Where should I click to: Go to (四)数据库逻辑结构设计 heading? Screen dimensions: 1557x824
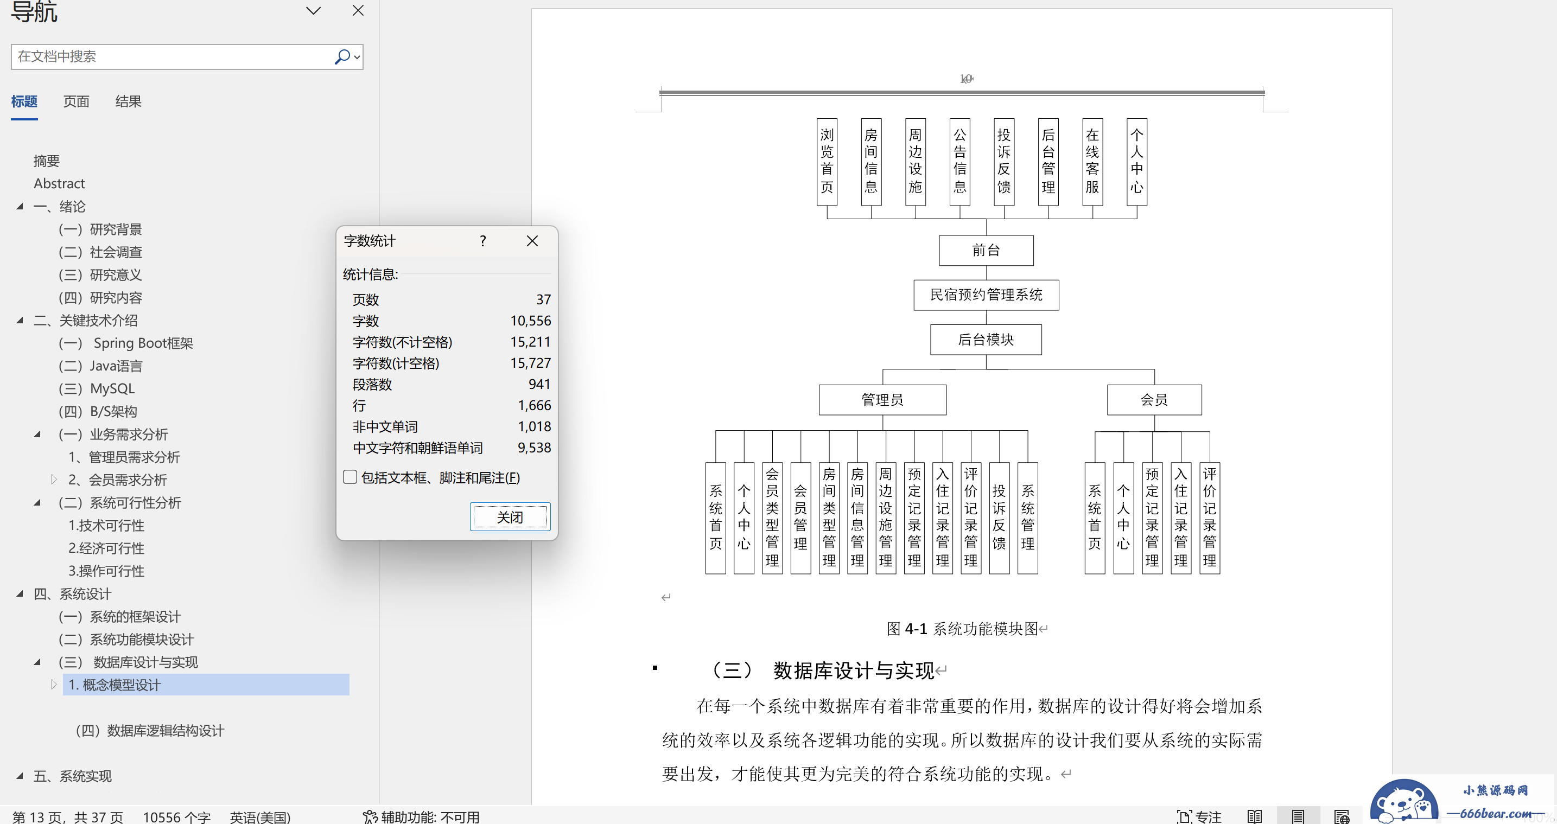[150, 730]
